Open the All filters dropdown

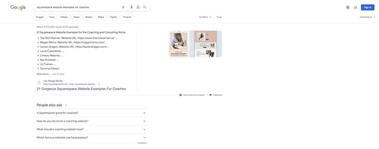click(x=205, y=17)
